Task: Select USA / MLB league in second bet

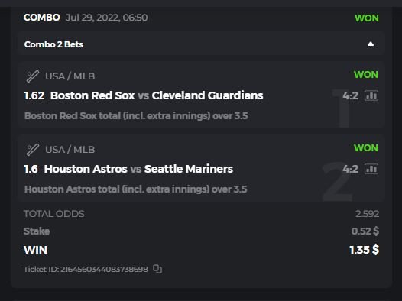Action: (70, 150)
